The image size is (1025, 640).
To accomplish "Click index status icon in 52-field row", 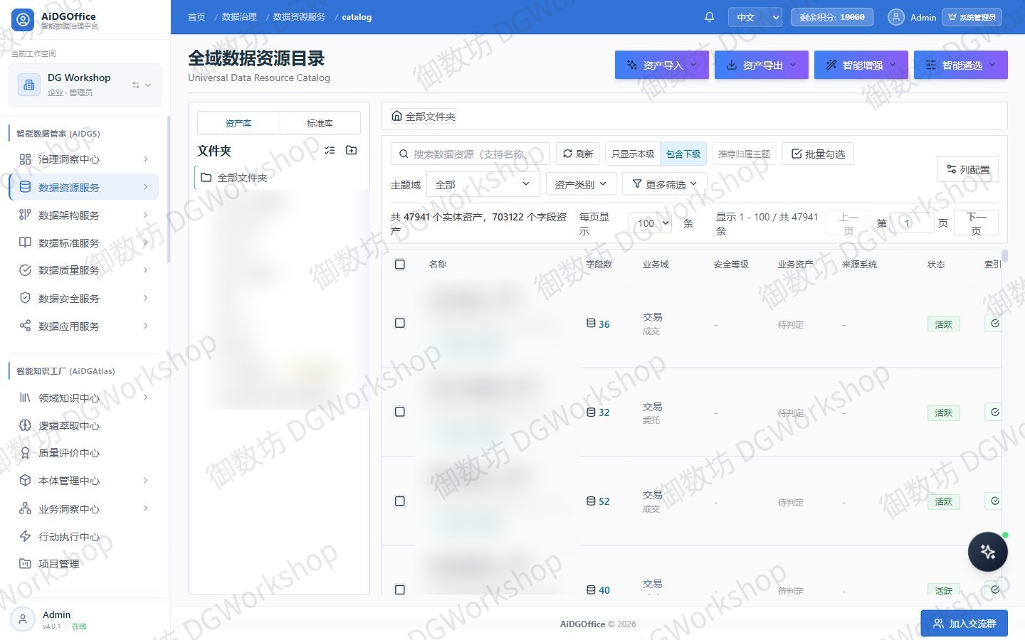I will pos(994,501).
